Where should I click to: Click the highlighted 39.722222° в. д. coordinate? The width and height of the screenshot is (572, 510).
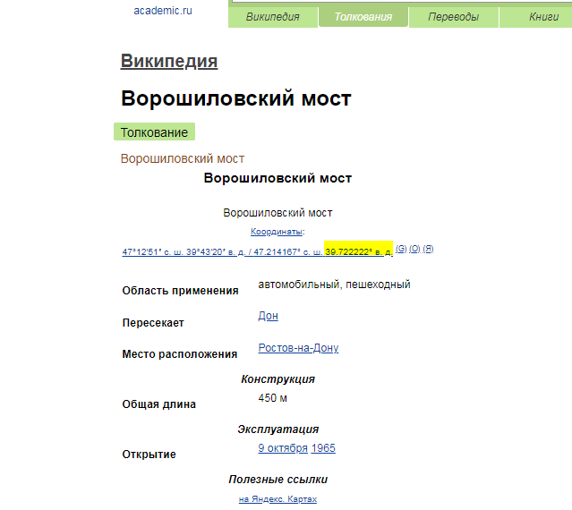358,252
